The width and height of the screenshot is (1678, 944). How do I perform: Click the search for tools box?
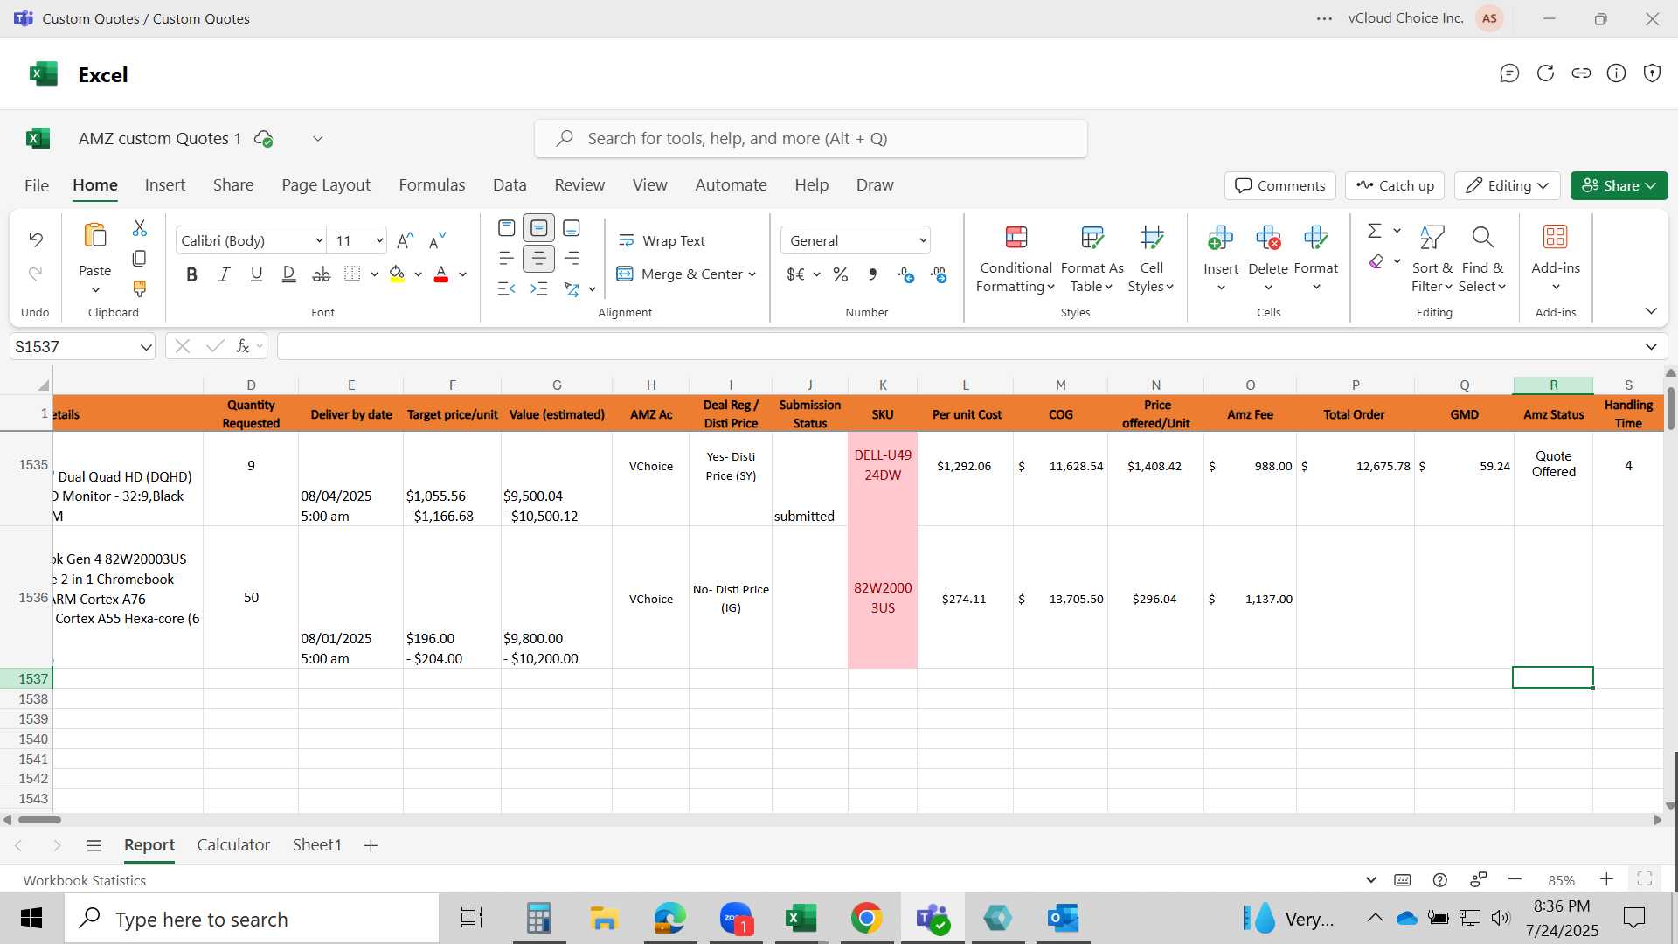(811, 139)
